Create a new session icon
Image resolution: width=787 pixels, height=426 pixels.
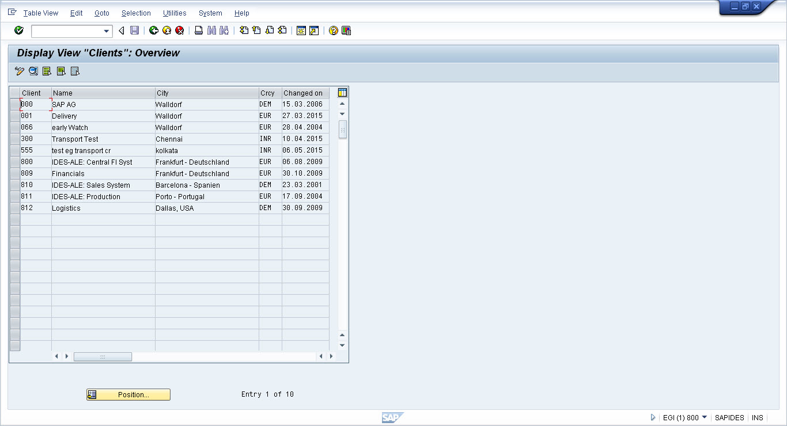click(x=301, y=31)
